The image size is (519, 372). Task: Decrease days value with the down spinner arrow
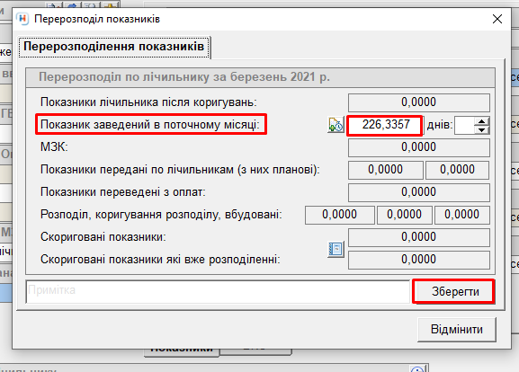(481, 129)
